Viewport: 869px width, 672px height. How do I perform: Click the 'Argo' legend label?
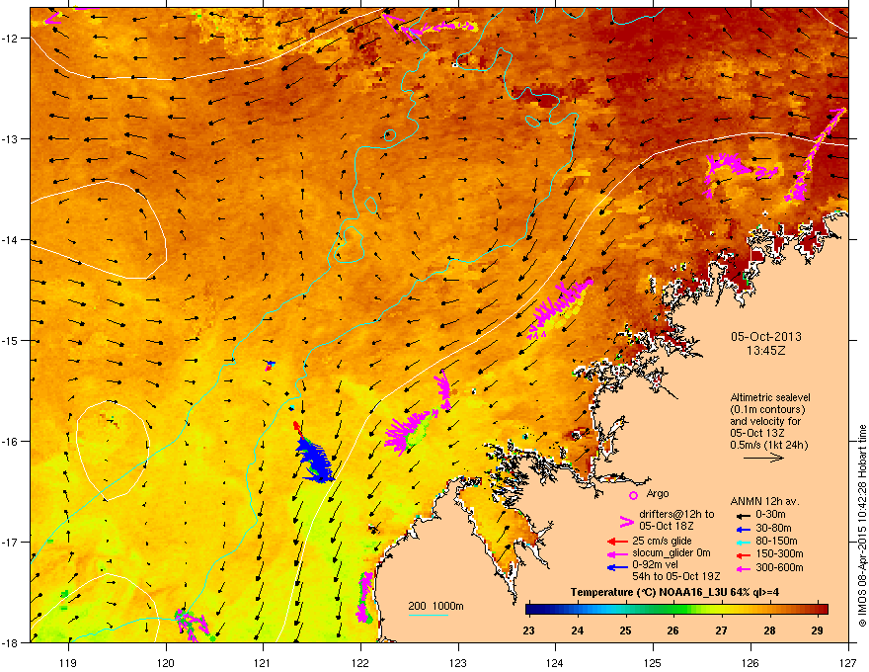(658, 494)
